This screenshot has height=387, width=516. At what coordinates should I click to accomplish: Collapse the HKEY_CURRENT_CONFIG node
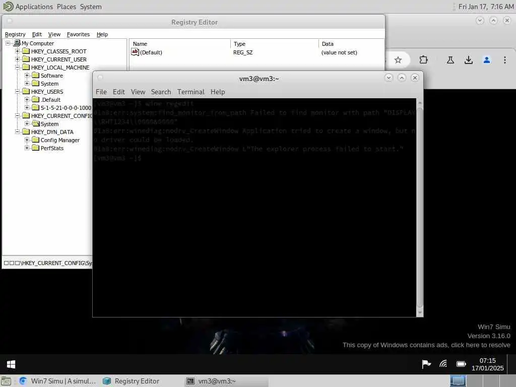[x=18, y=116]
